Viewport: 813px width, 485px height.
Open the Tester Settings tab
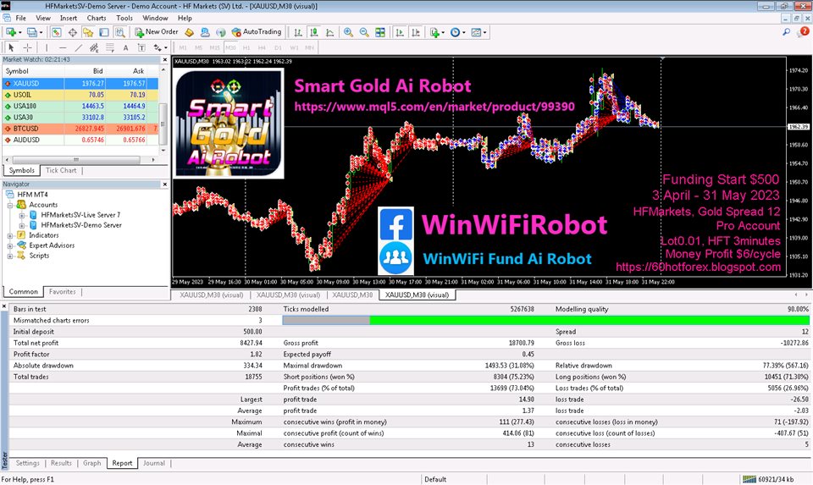tap(27, 463)
